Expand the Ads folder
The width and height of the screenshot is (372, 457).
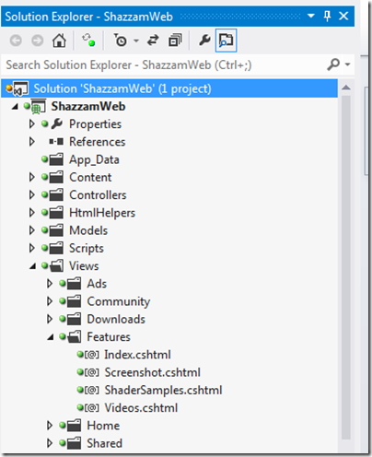coord(50,284)
